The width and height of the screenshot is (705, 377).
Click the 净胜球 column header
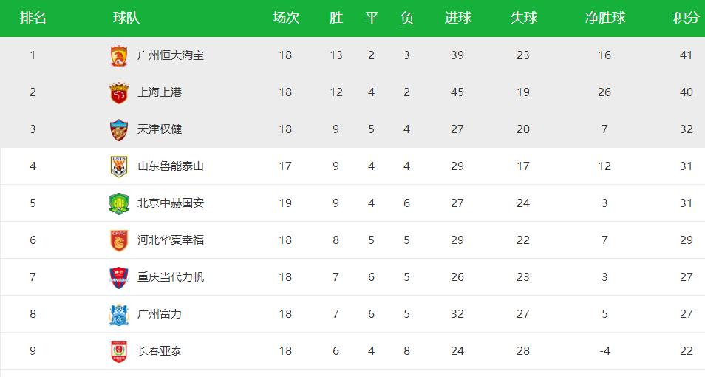pos(604,18)
